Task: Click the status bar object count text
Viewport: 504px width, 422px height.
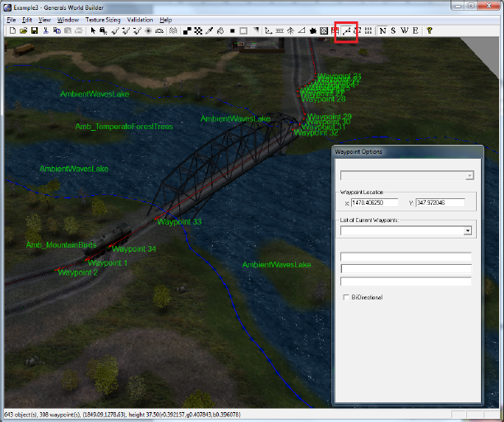Action: (21, 415)
